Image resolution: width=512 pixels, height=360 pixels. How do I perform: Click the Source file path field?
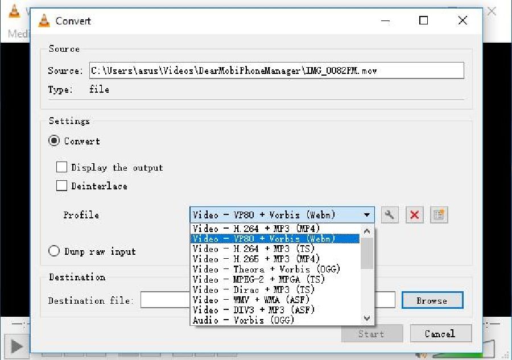click(276, 71)
